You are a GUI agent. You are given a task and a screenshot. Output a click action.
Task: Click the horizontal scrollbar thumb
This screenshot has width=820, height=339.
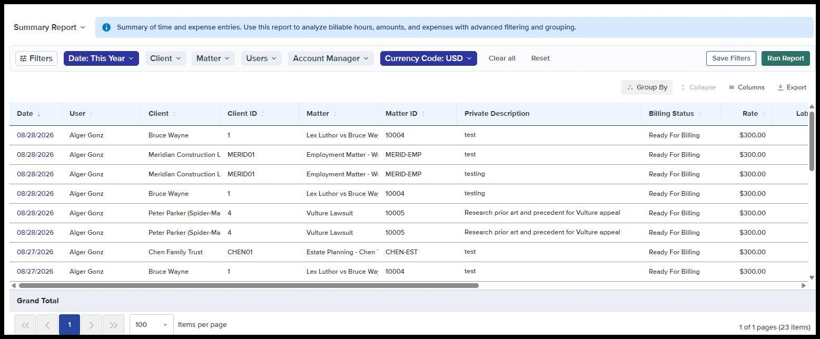click(x=249, y=286)
